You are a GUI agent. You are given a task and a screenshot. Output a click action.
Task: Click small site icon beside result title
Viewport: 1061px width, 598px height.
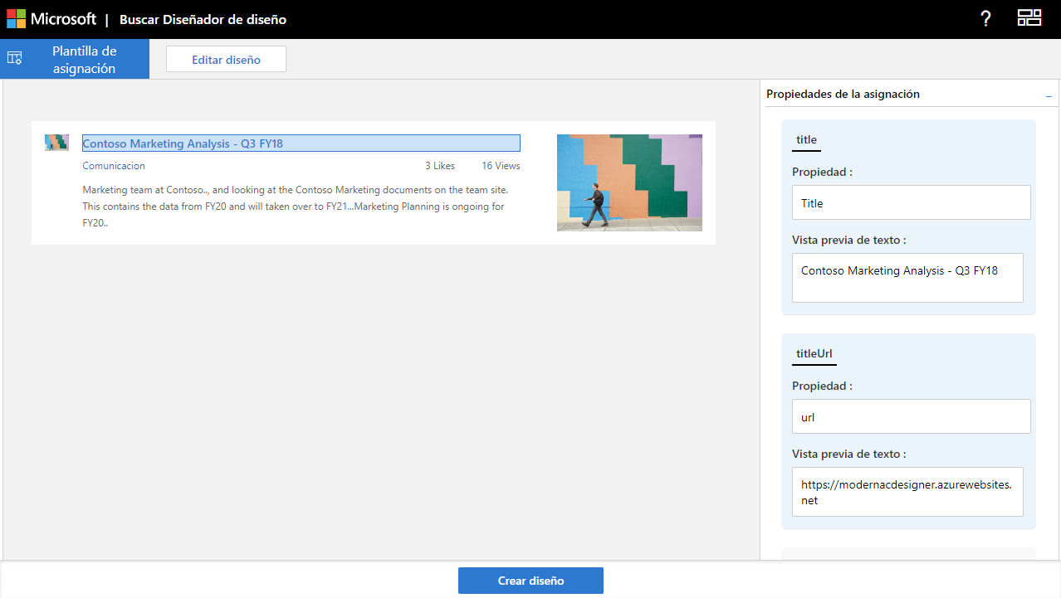pyautogui.click(x=56, y=143)
